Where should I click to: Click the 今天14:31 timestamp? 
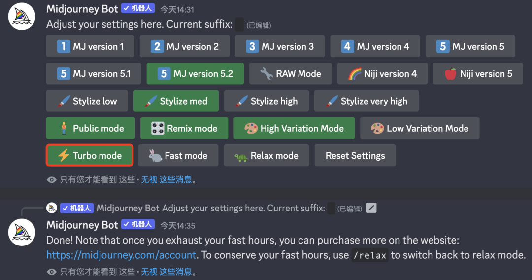(177, 9)
